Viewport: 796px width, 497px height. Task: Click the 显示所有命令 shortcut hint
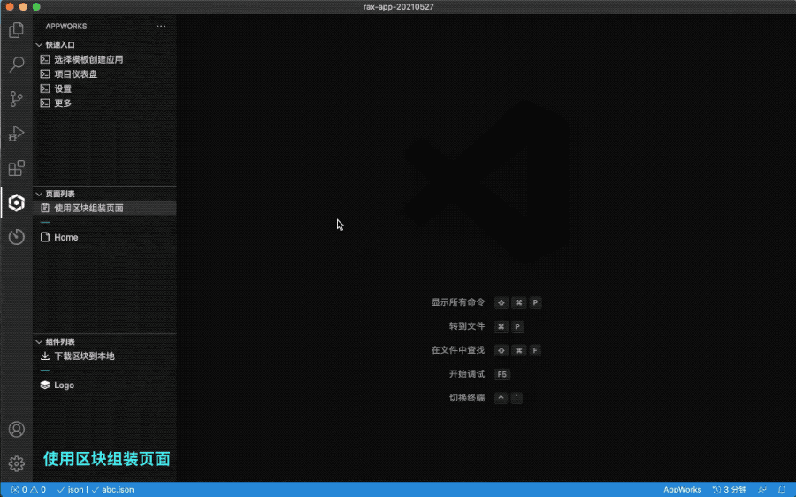coord(458,302)
